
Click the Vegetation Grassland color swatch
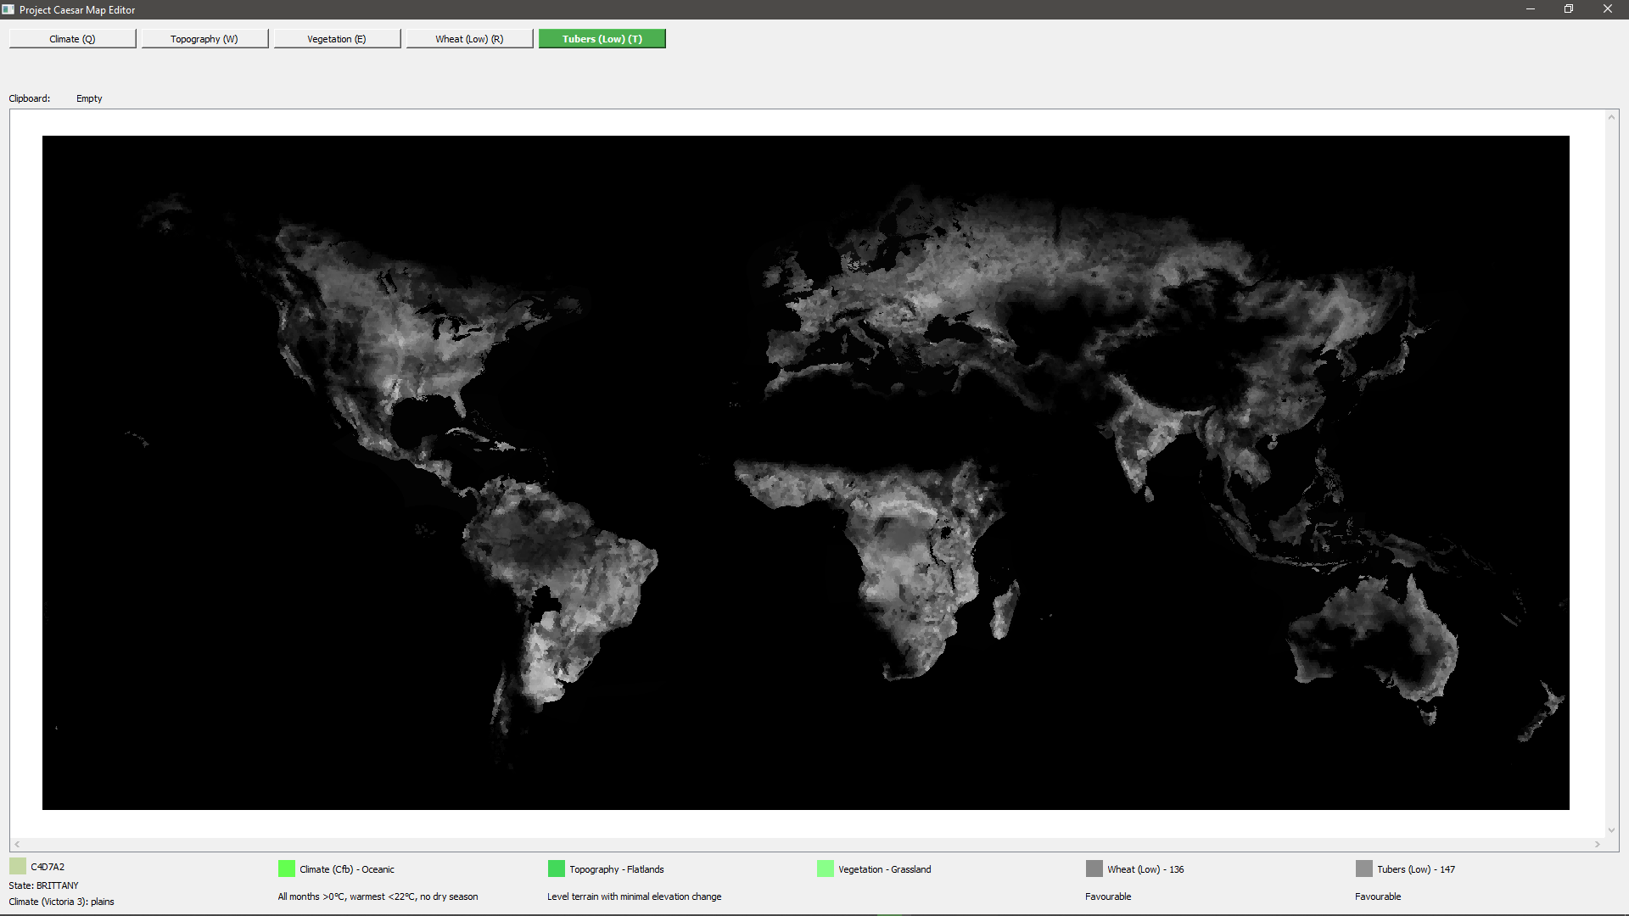826,869
